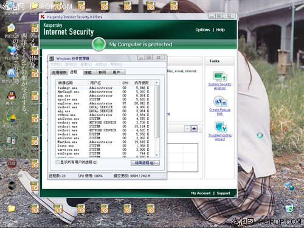Select svchost.exe row using 33,184 K

105,126
